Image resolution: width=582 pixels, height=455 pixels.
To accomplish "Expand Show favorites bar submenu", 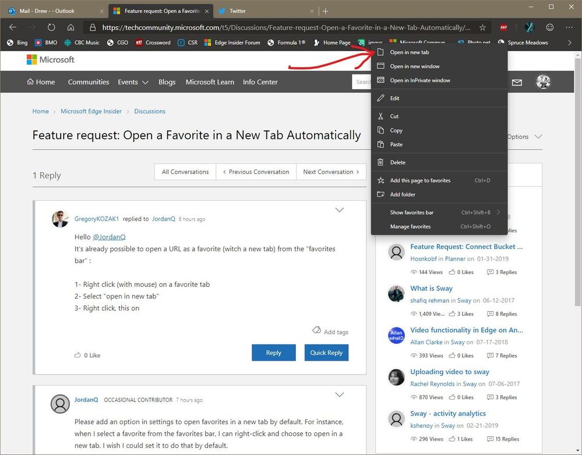I will coord(439,212).
